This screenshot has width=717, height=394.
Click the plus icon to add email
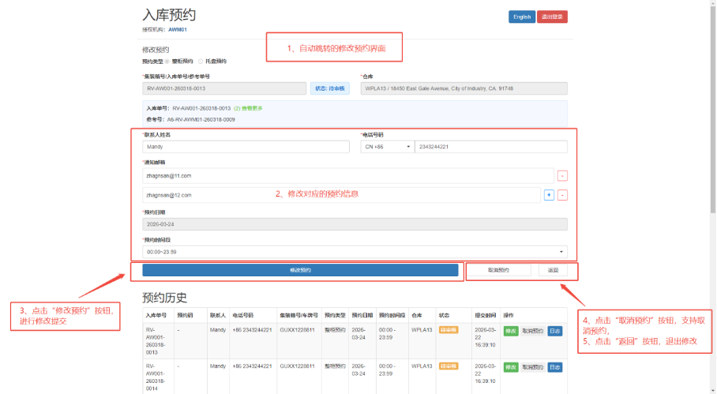pos(549,195)
